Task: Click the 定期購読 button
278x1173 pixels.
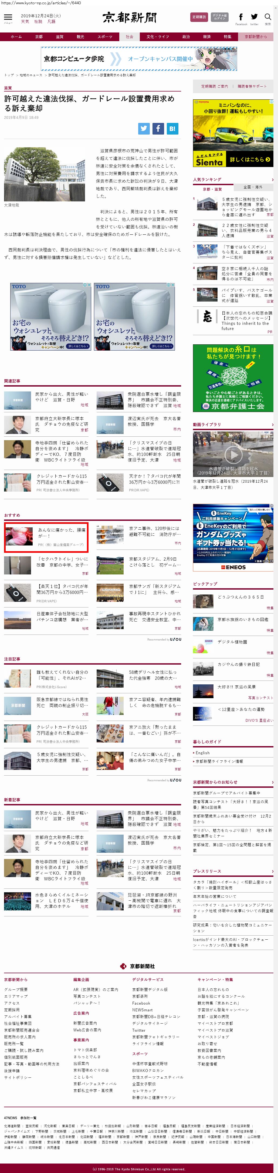Action: pos(199,17)
